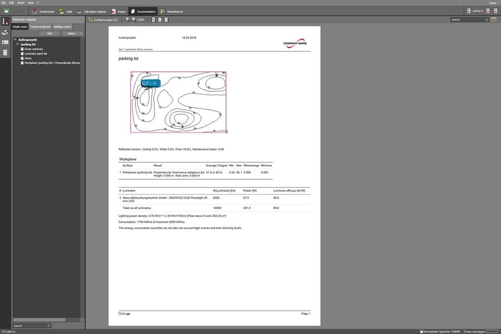The height and width of the screenshot is (334, 501).
Task: Select Workplane (parking lot) Perpendicular illuminance row
Action: [52, 63]
